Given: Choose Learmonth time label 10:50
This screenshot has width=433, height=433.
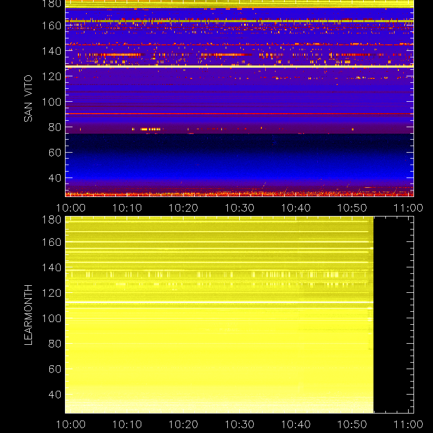Looking at the screenshot, I should (x=352, y=424).
